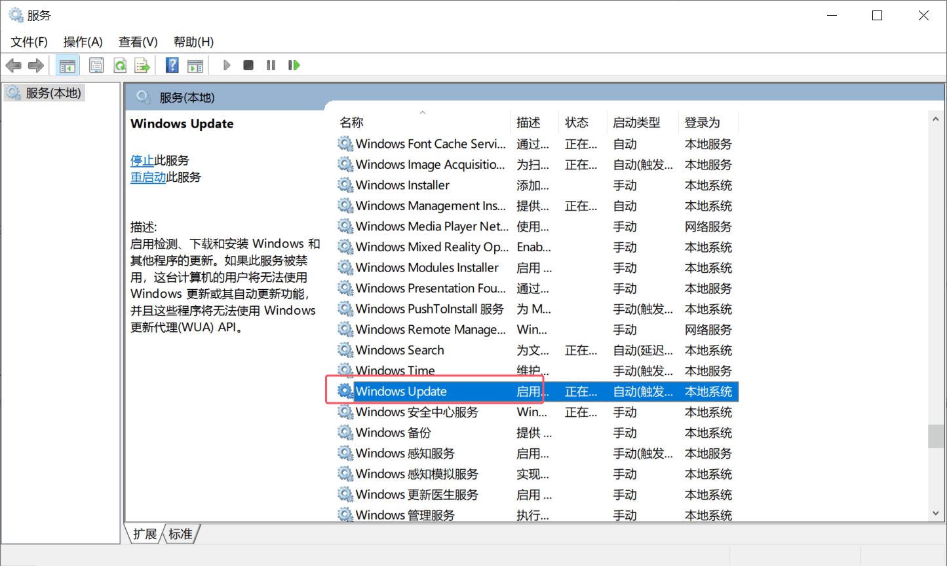Click the Back arrow toolbar icon

pyautogui.click(x=13, y=65)
